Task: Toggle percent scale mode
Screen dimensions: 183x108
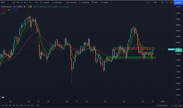Action: [172, 105]
